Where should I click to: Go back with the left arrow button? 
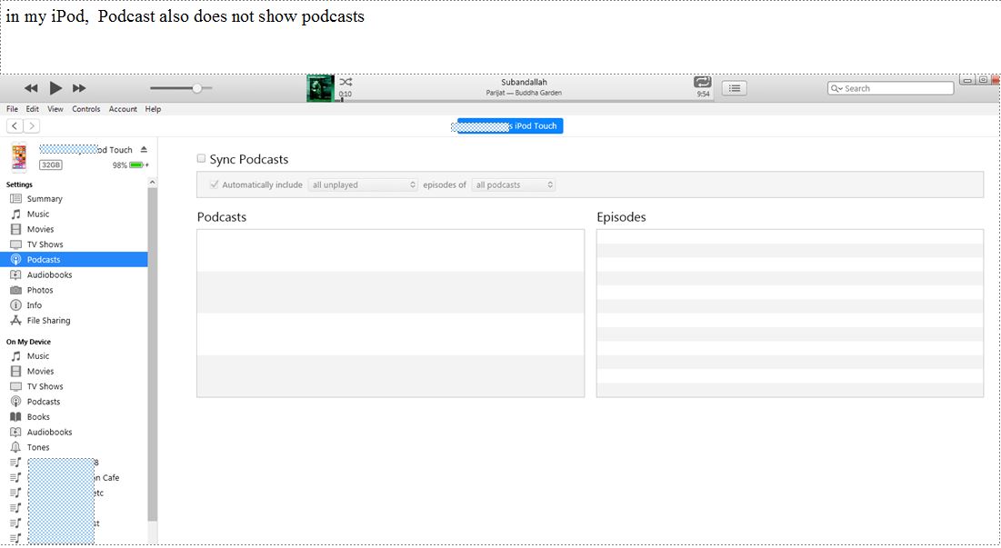(x=15, y=125)
